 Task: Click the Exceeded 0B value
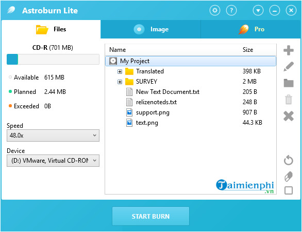[47, 106]
